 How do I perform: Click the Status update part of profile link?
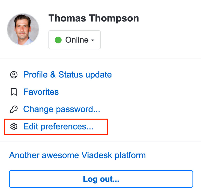pos(85,75)
